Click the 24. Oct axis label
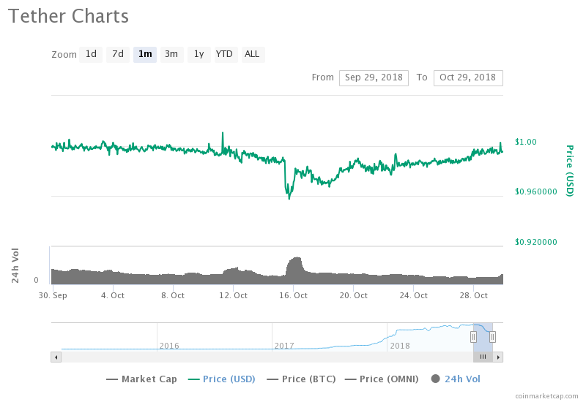This screenshot has height=402, width=586. click(414, 295)
